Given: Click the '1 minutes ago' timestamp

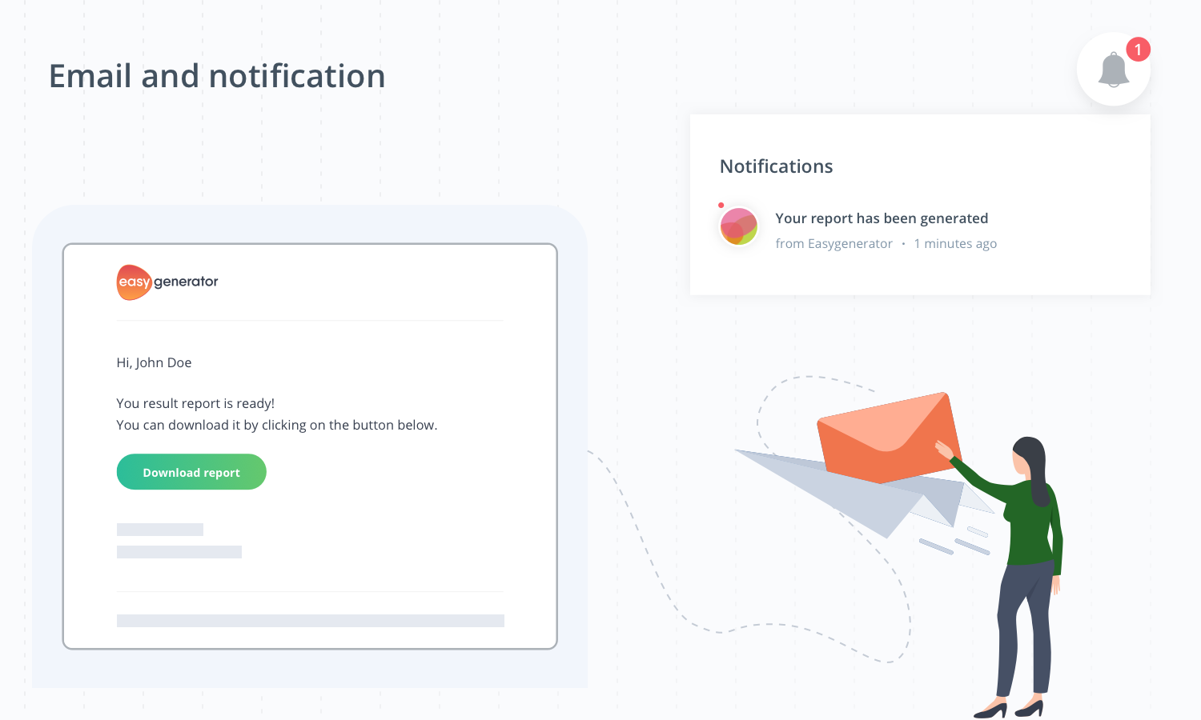Looking at the screenshot, I should pyautogui.click(x=955, y=243).
